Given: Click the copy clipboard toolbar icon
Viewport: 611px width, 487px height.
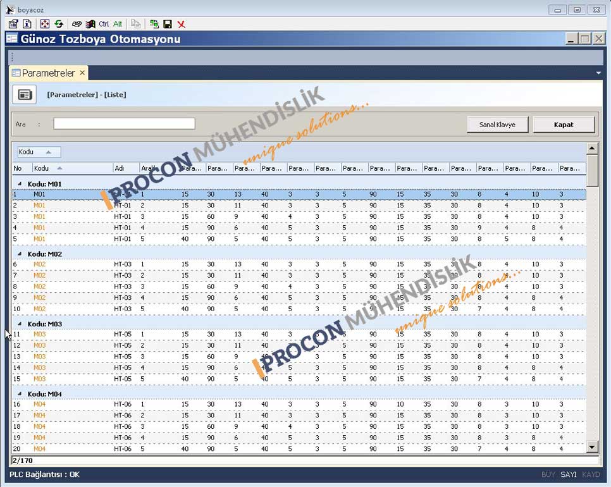Looking at the screenshot, I should point(135,24).
